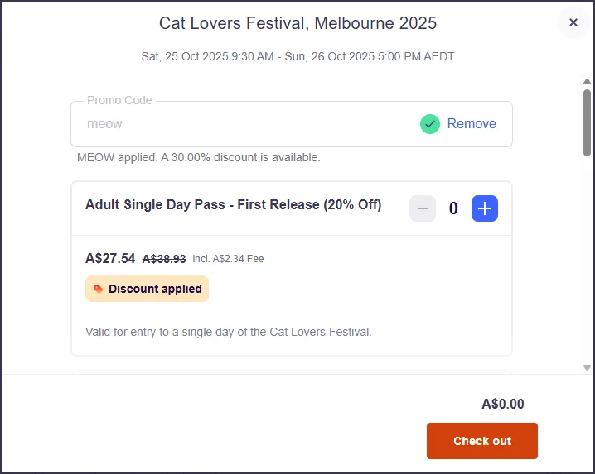Click the event date and time text
595x474 pixels.
point(297,56)
